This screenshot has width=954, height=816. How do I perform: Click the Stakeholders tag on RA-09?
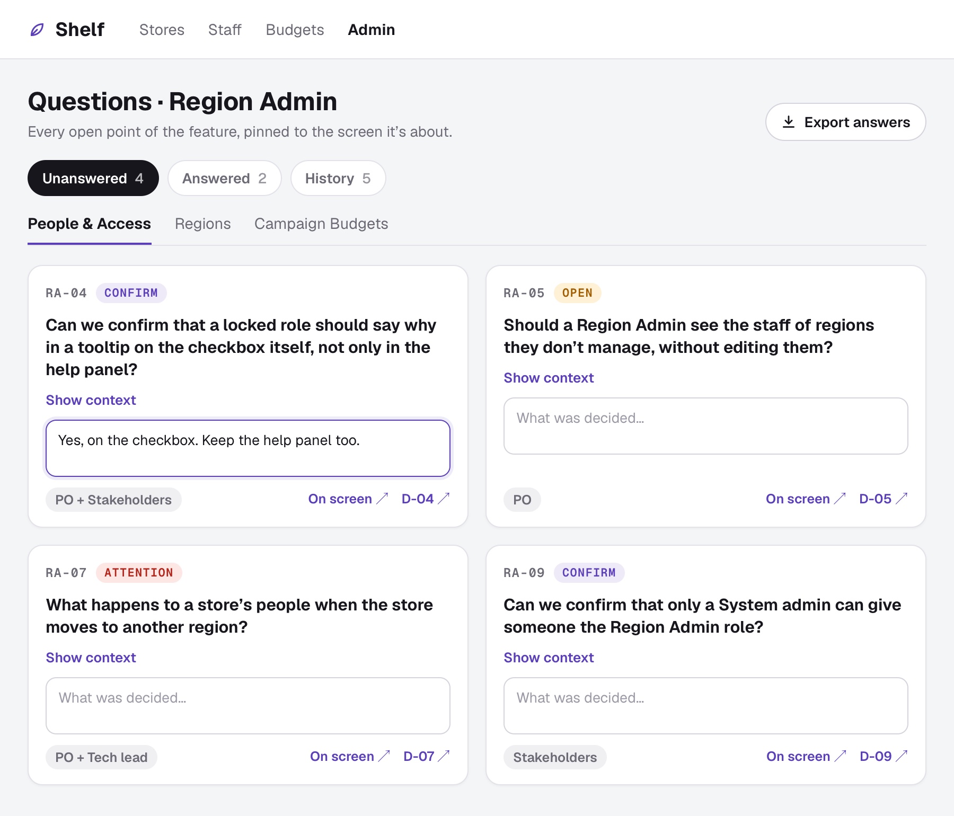coord(555,757)
